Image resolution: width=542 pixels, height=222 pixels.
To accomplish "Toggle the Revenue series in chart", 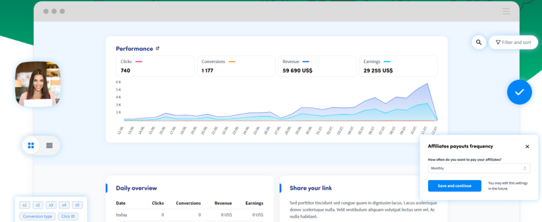I will coord(317,66).
